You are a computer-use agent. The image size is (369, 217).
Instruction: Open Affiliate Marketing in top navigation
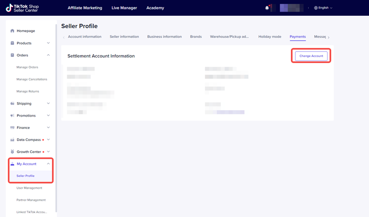85,8
